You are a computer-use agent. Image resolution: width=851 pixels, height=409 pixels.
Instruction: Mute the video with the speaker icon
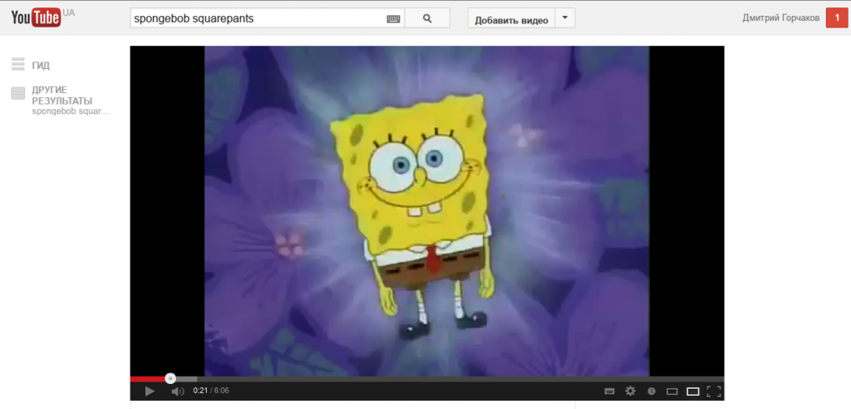177,391
